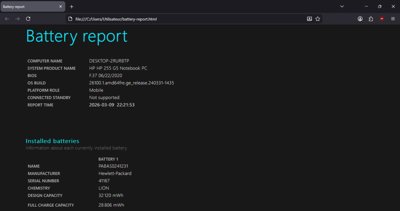This screenshot has height=211, width=400.
Task: Close the Battery report tab
Action: pos(61,7)
